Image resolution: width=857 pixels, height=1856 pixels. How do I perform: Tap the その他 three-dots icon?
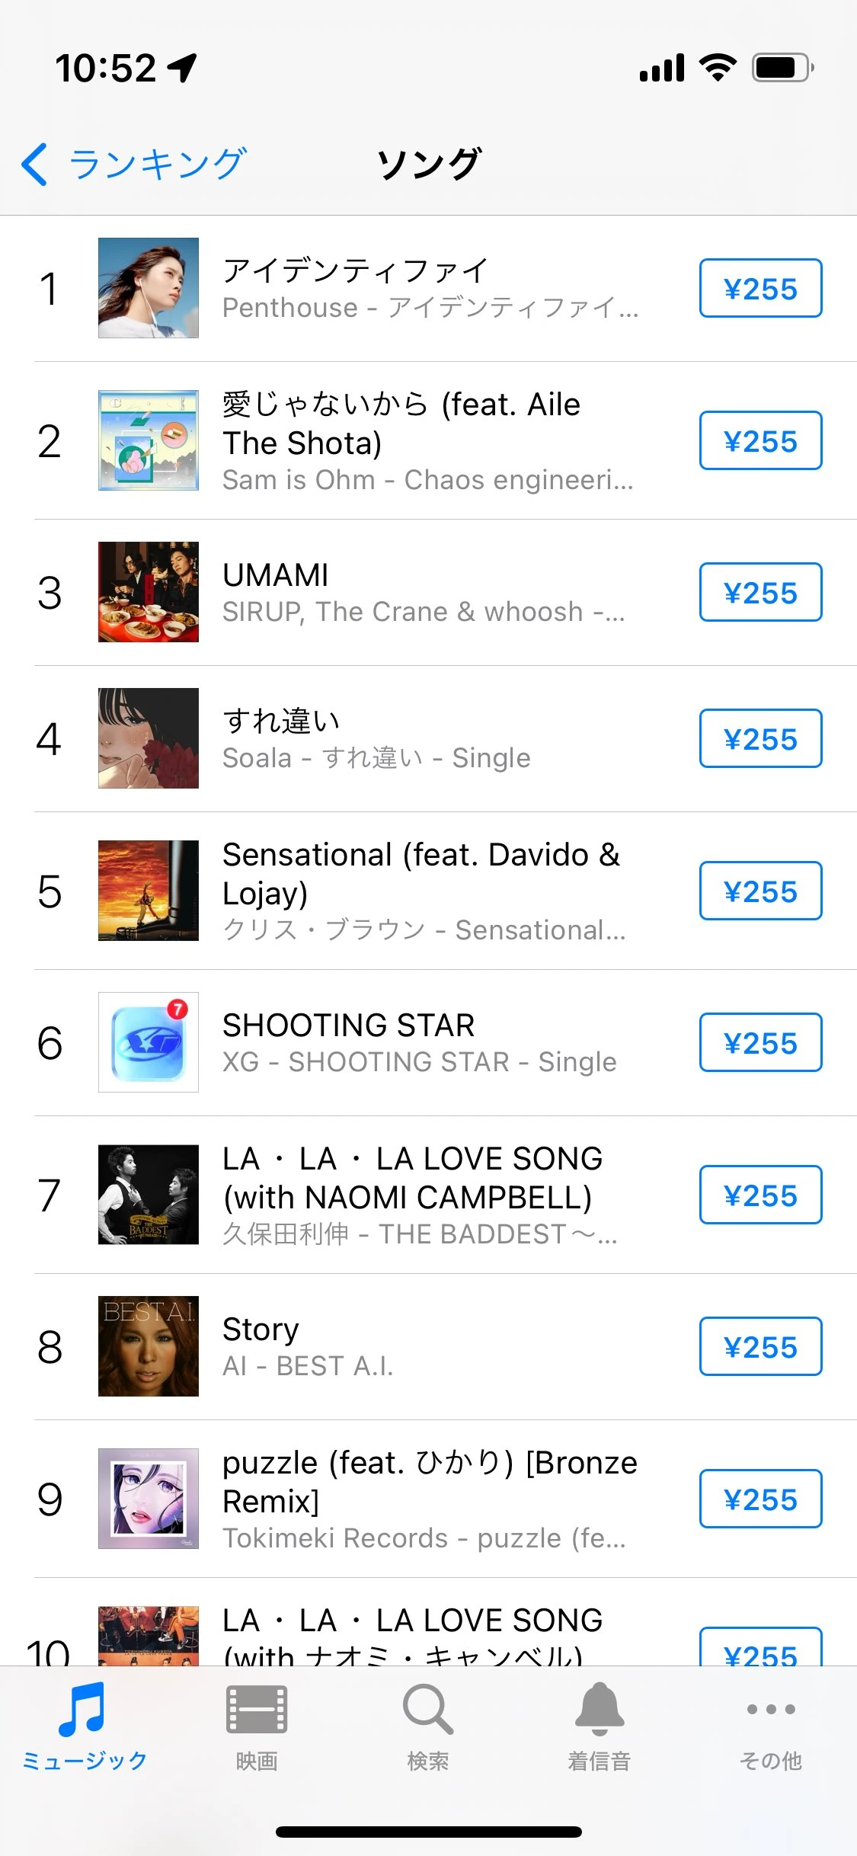(771, 1710)
